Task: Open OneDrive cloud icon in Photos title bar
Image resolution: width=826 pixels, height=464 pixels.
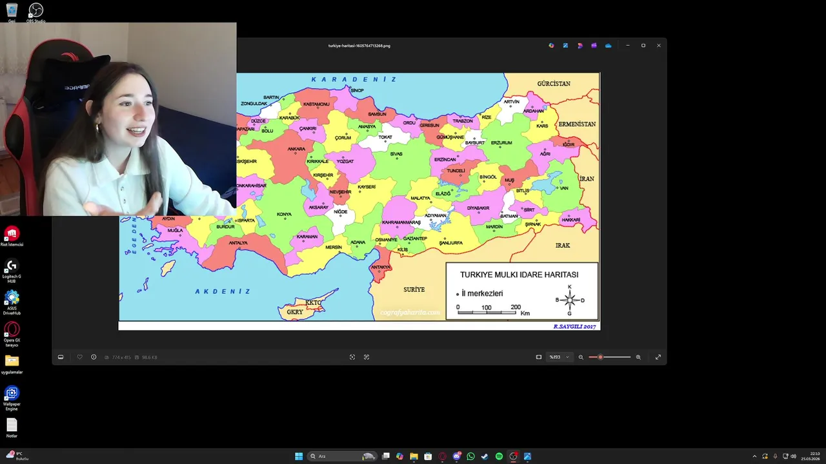Action: 608,46
